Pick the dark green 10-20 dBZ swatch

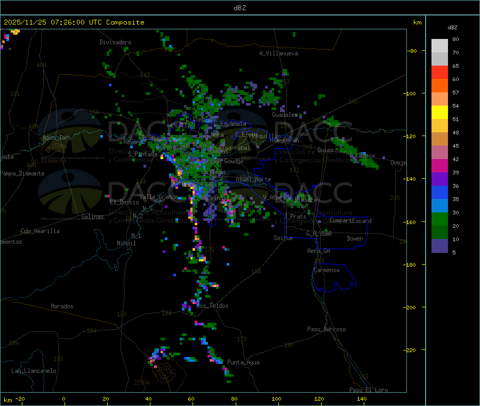pos(439,233)
